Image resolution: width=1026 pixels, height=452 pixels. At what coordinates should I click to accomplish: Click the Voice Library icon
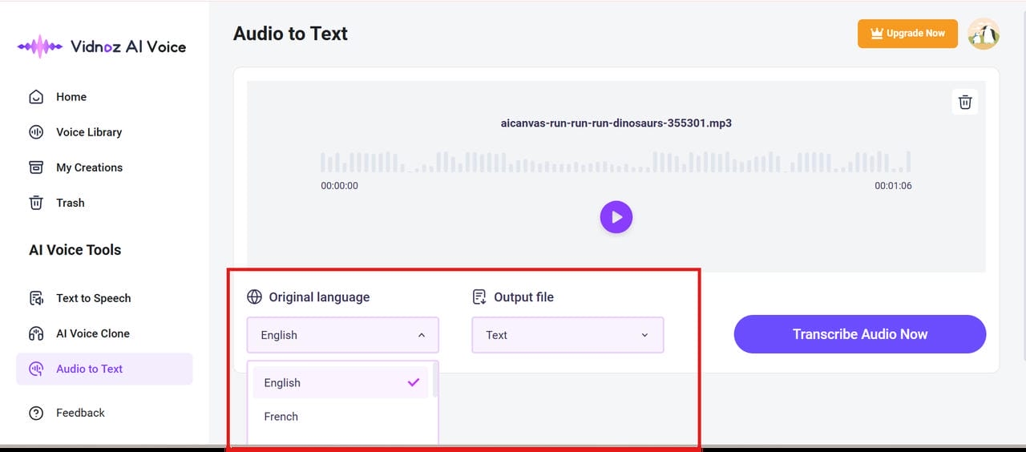point(36,132)
